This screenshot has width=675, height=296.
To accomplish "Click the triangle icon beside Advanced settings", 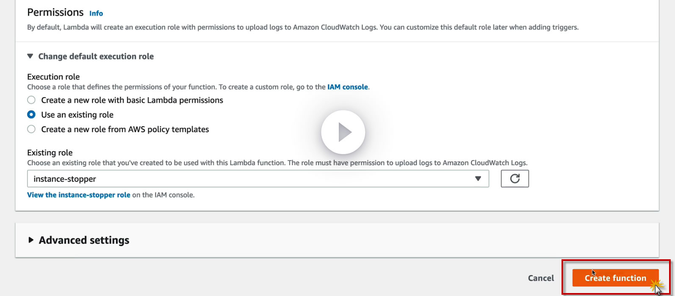I will 31,240.
